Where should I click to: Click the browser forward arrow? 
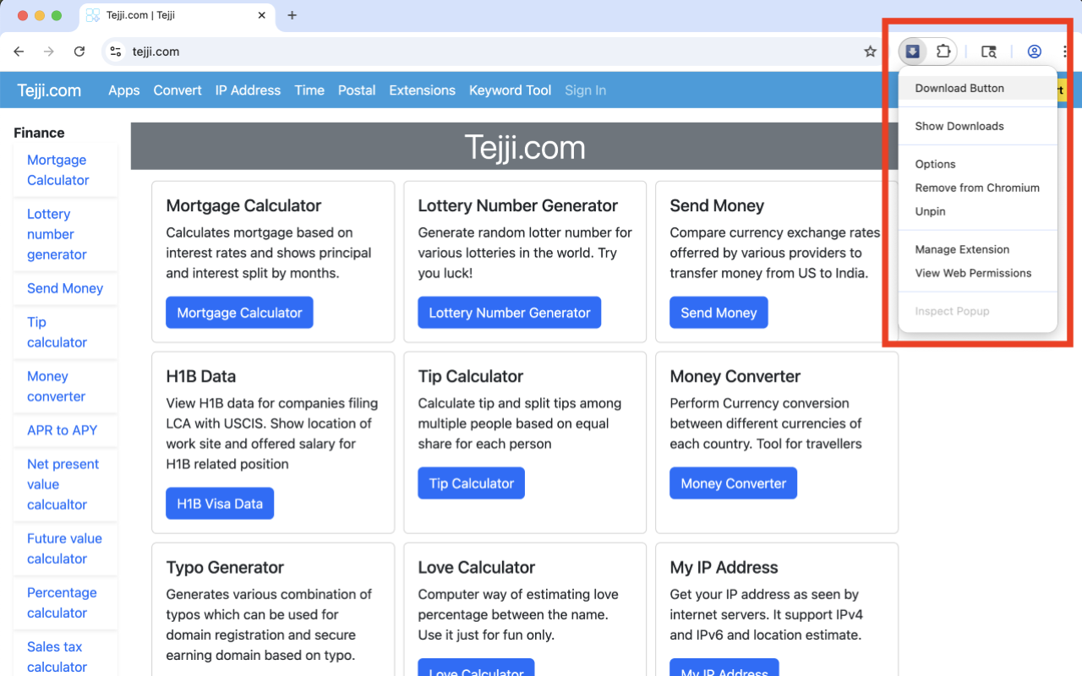(x=49, y=52)
